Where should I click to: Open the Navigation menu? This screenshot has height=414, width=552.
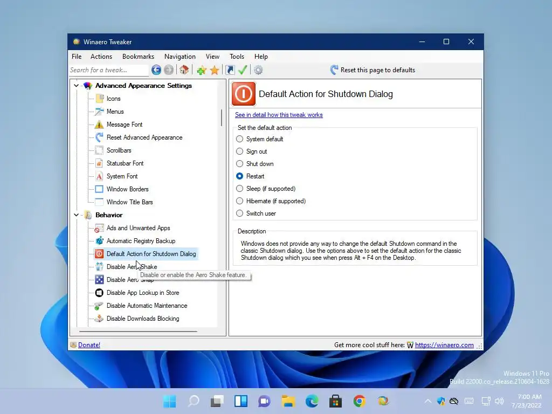180,56
